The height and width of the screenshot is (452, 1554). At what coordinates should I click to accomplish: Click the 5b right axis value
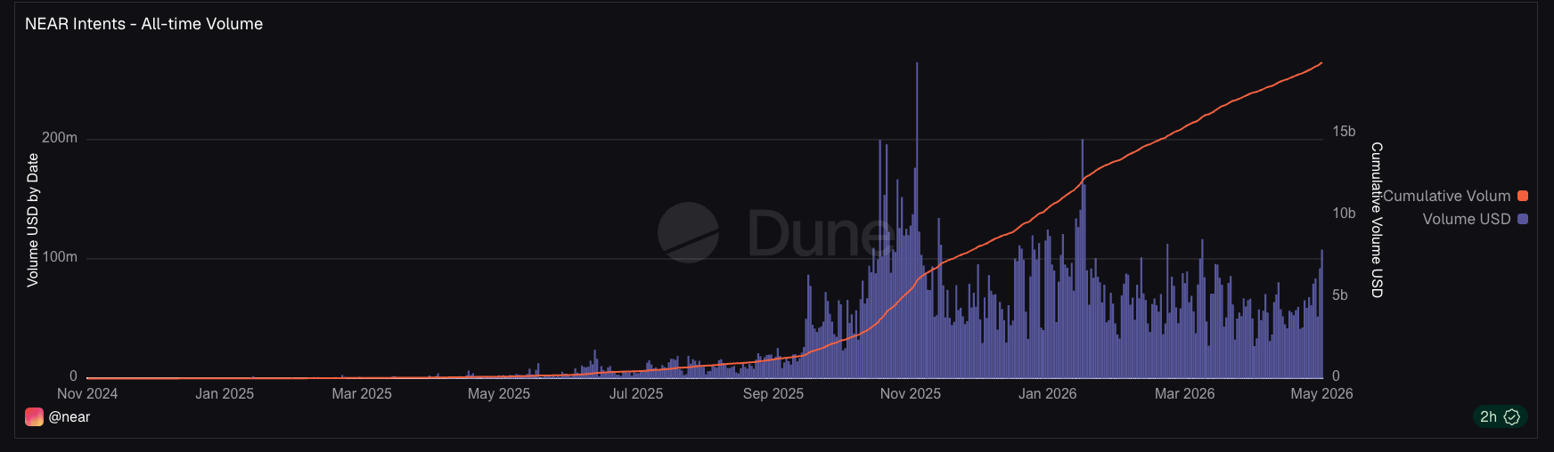pos(1340,295)
